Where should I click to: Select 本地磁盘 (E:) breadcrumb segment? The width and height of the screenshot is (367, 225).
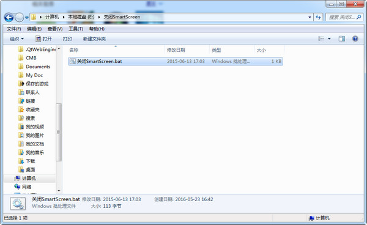pos(81,17)
